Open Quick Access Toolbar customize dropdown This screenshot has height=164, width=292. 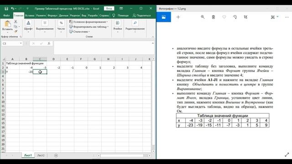tap(27, 9)
